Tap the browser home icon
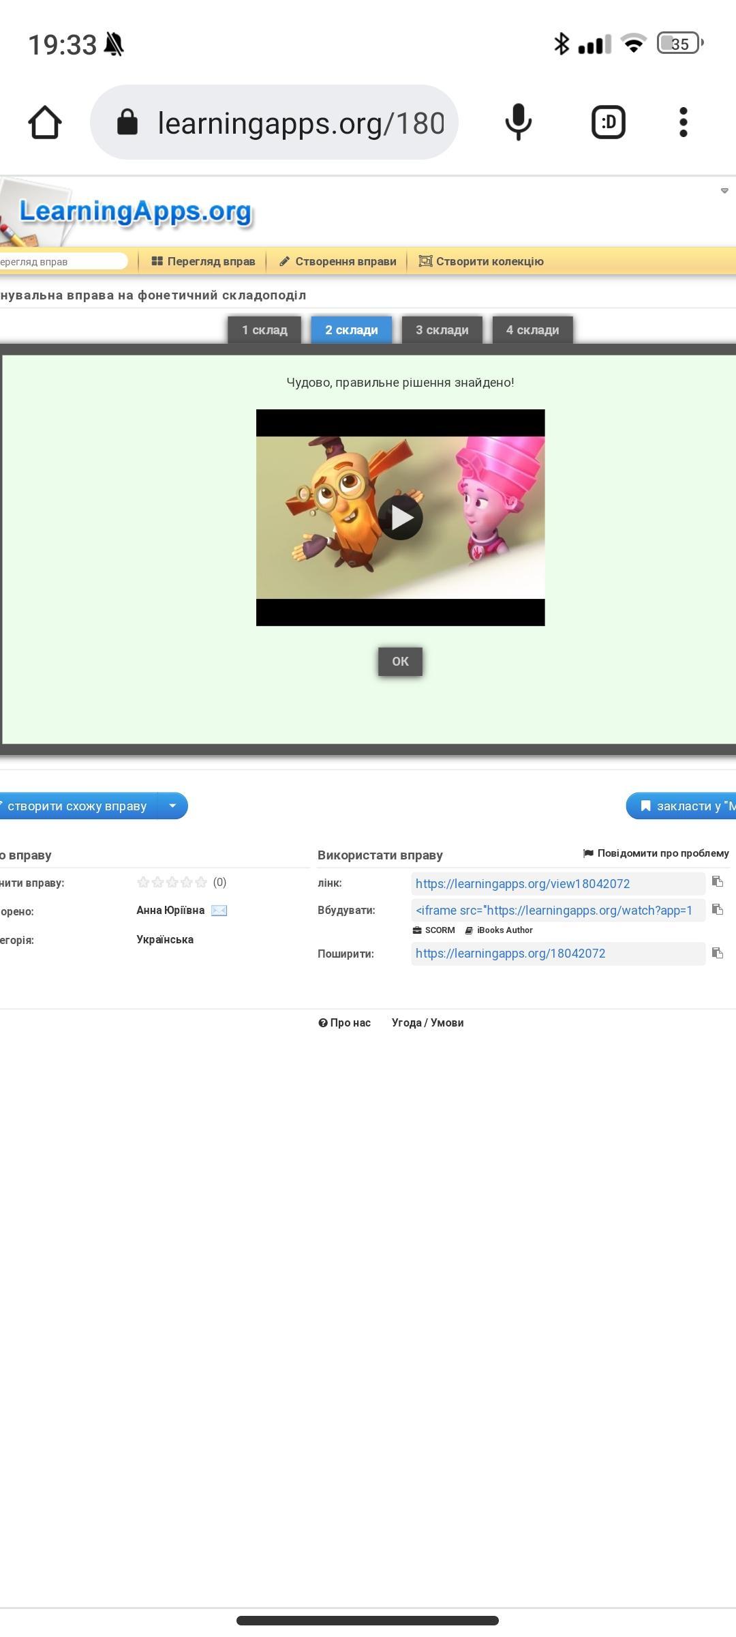736x1637 pixels. coord(45,123)
